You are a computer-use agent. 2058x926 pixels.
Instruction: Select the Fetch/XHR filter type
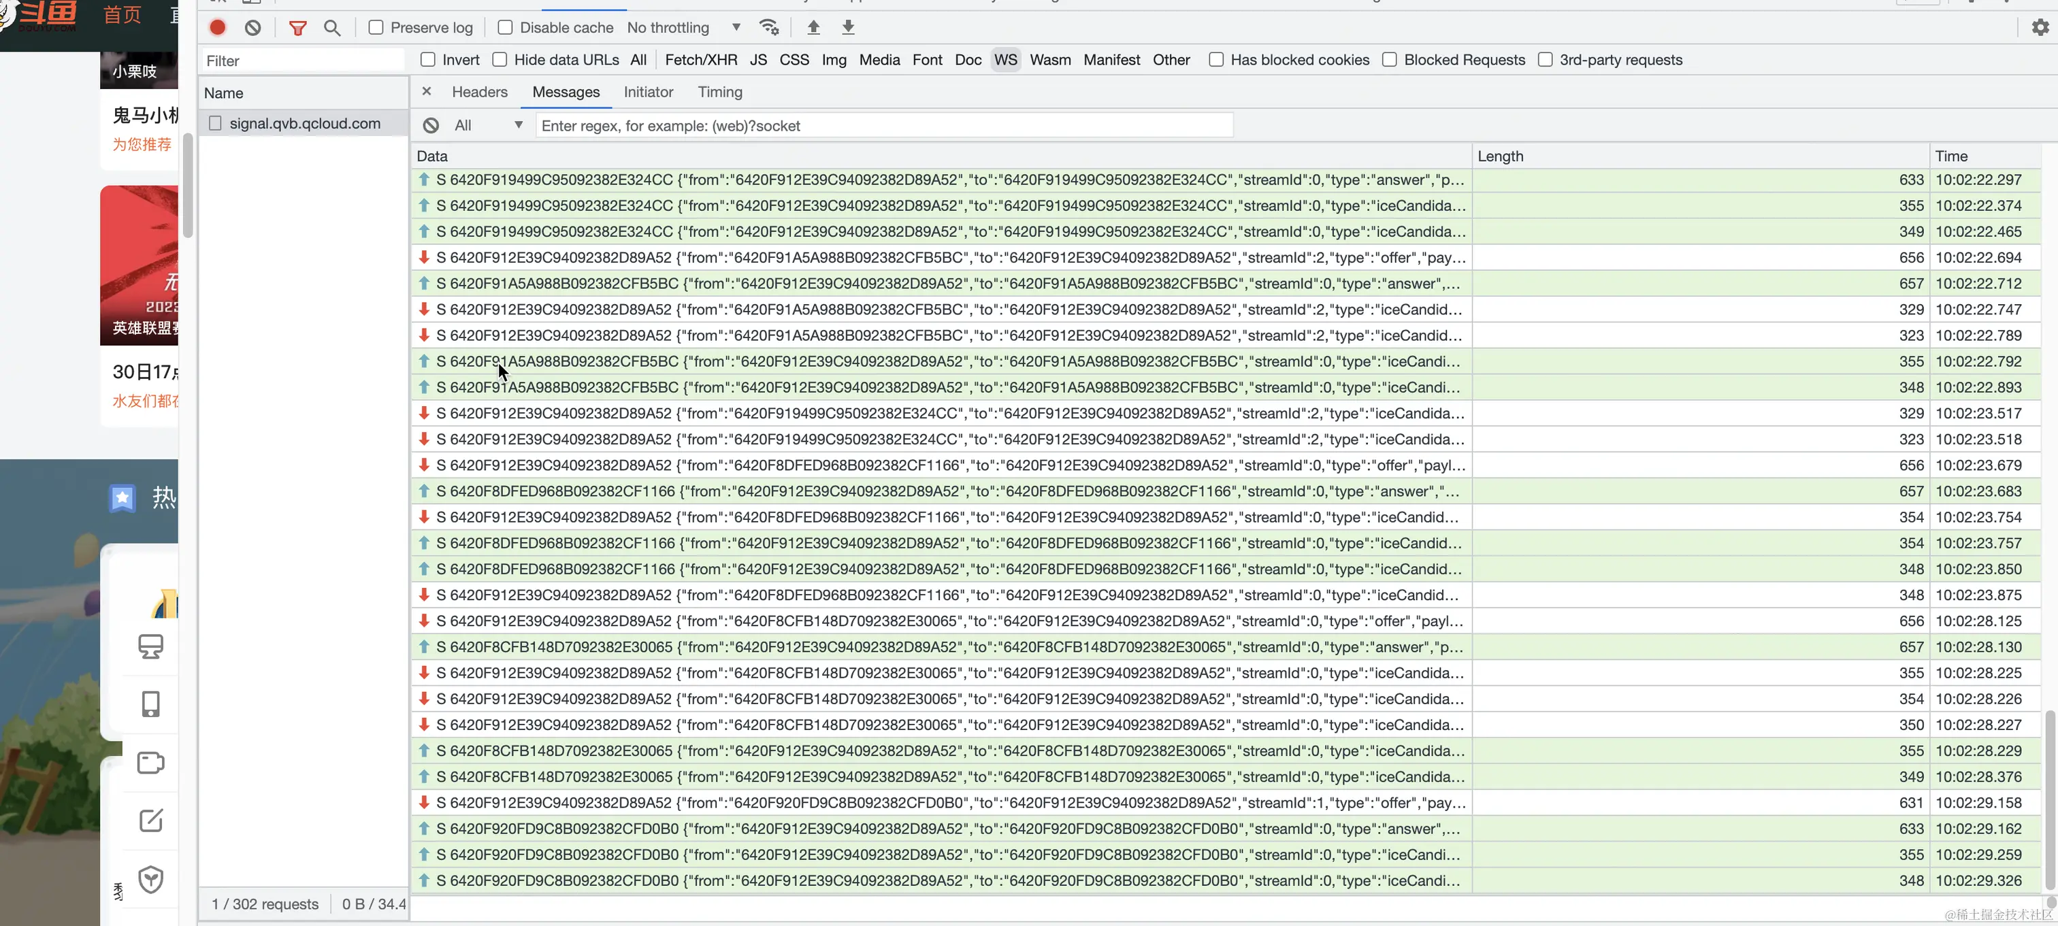[700, 60]
